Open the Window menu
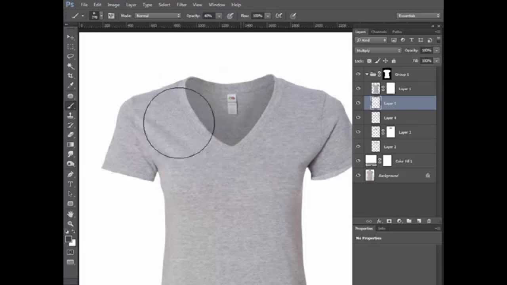Screen dimensions: 507x285 pos(217,5)
